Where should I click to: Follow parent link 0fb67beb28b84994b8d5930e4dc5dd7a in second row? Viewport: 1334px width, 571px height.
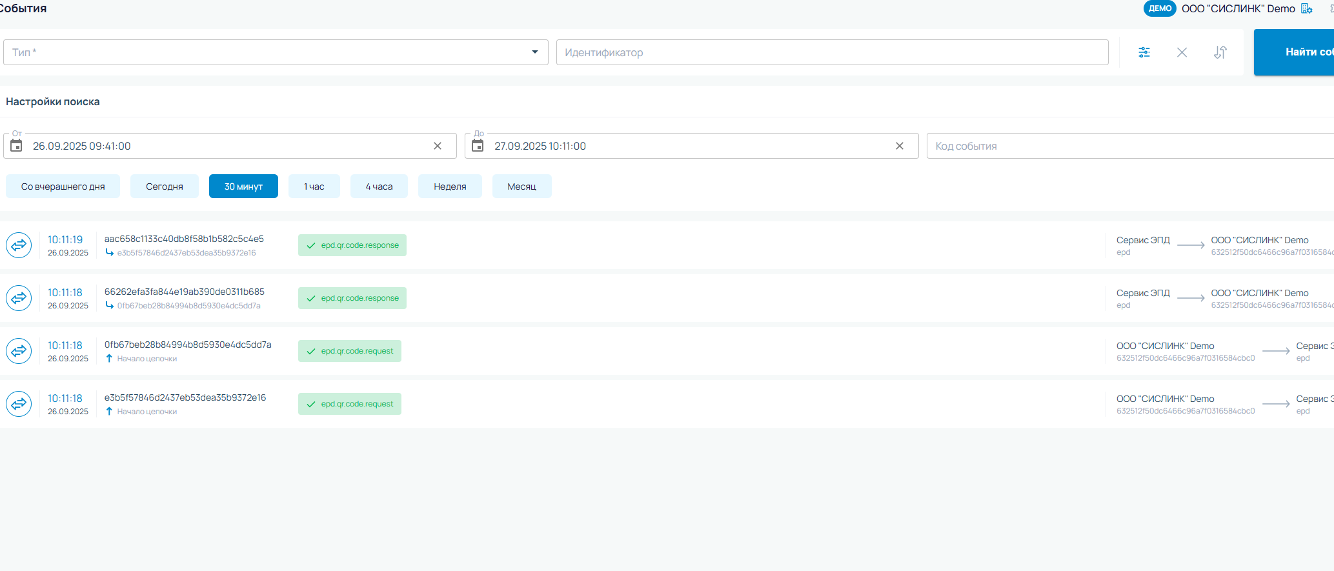click(x=189, y=306)
